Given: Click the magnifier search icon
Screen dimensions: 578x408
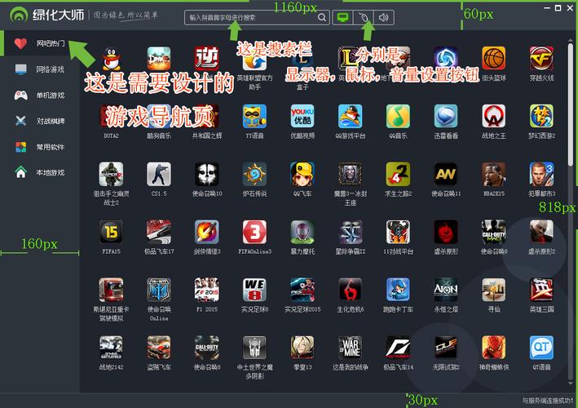Looking at the screenshot, I should 322,17.
